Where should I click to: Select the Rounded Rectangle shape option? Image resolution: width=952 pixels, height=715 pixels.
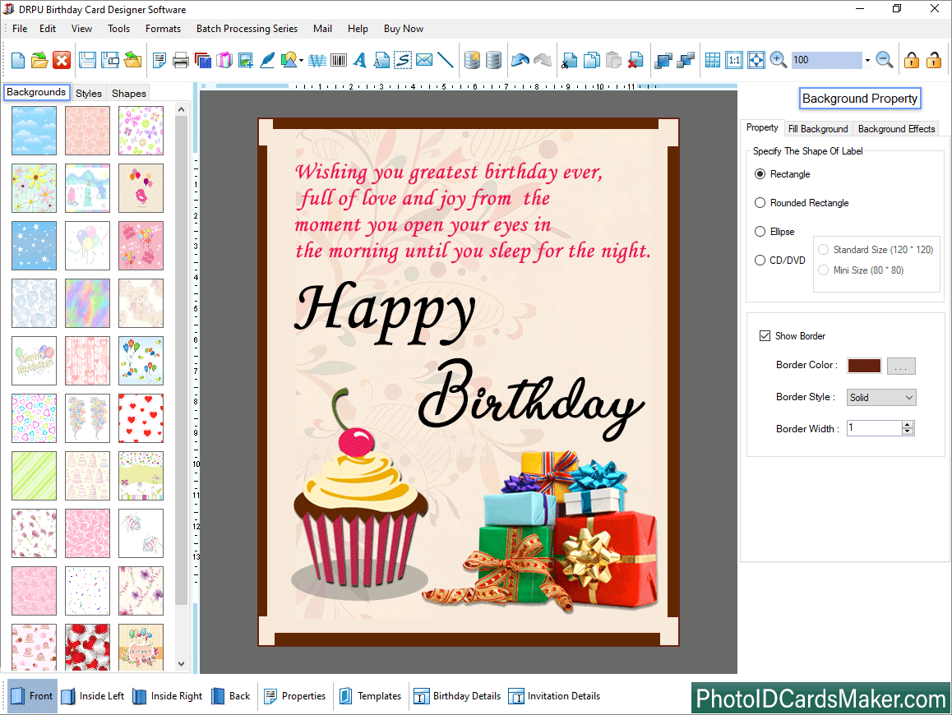[x=760, y=203]
